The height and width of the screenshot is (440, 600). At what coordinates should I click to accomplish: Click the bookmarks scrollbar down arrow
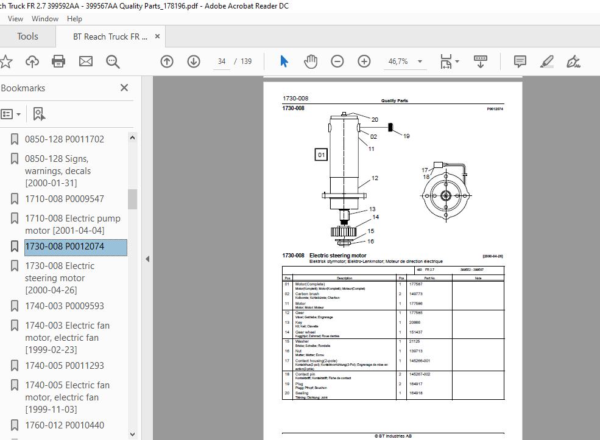coord(132,435)
